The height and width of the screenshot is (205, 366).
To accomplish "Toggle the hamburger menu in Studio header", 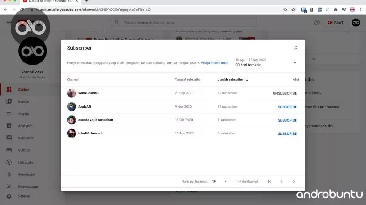I will 9,22.
